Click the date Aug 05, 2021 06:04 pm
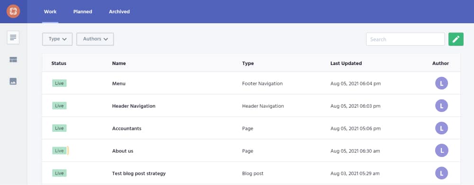The width and height of the screenshot is (474, 185). click(x=355, y=83)
